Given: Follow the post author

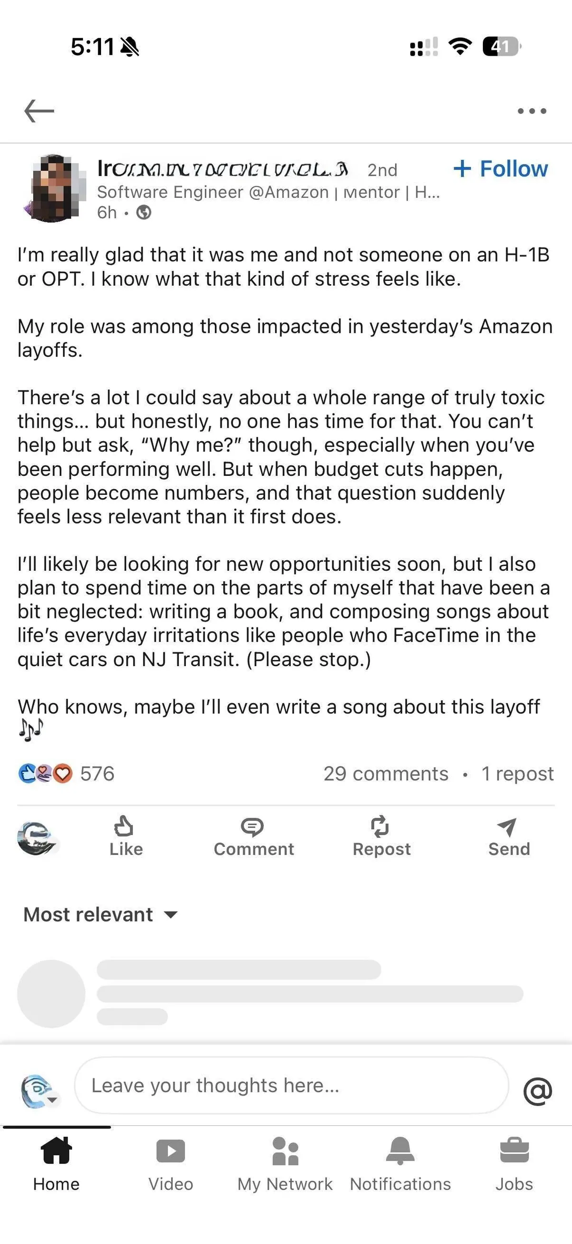Looking at the screenshot, I should click(x=500, y=169).
